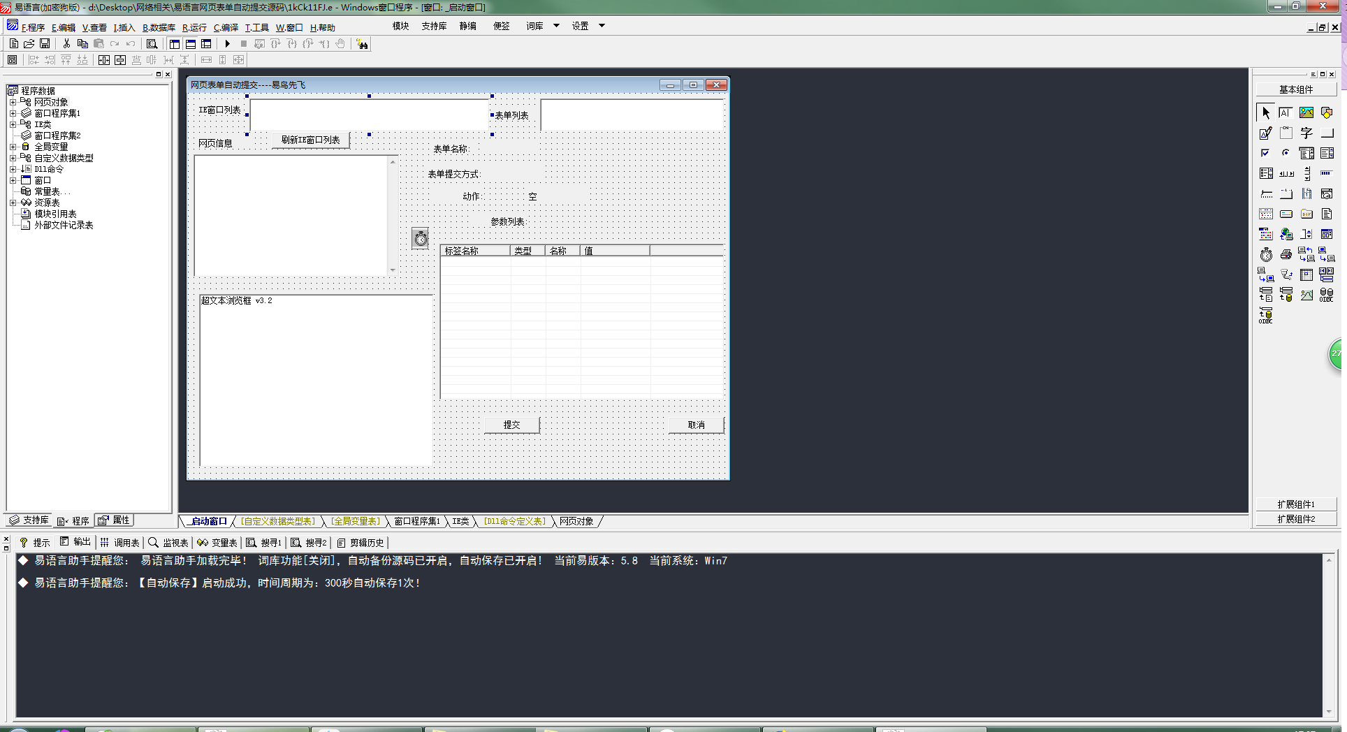
Task: Click the Cut scissors icon
Action: coord(66,43)
